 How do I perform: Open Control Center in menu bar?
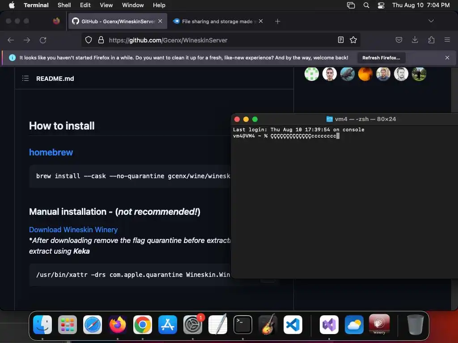[381, 5]
